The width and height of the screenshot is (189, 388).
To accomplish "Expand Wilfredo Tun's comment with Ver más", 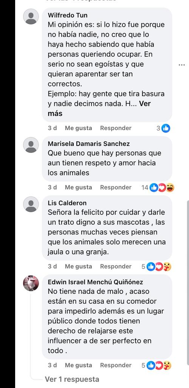I will (x=99, y=109).
